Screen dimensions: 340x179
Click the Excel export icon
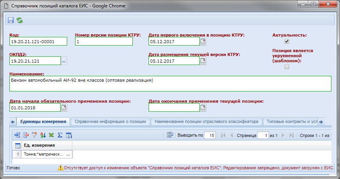(51, 135)
